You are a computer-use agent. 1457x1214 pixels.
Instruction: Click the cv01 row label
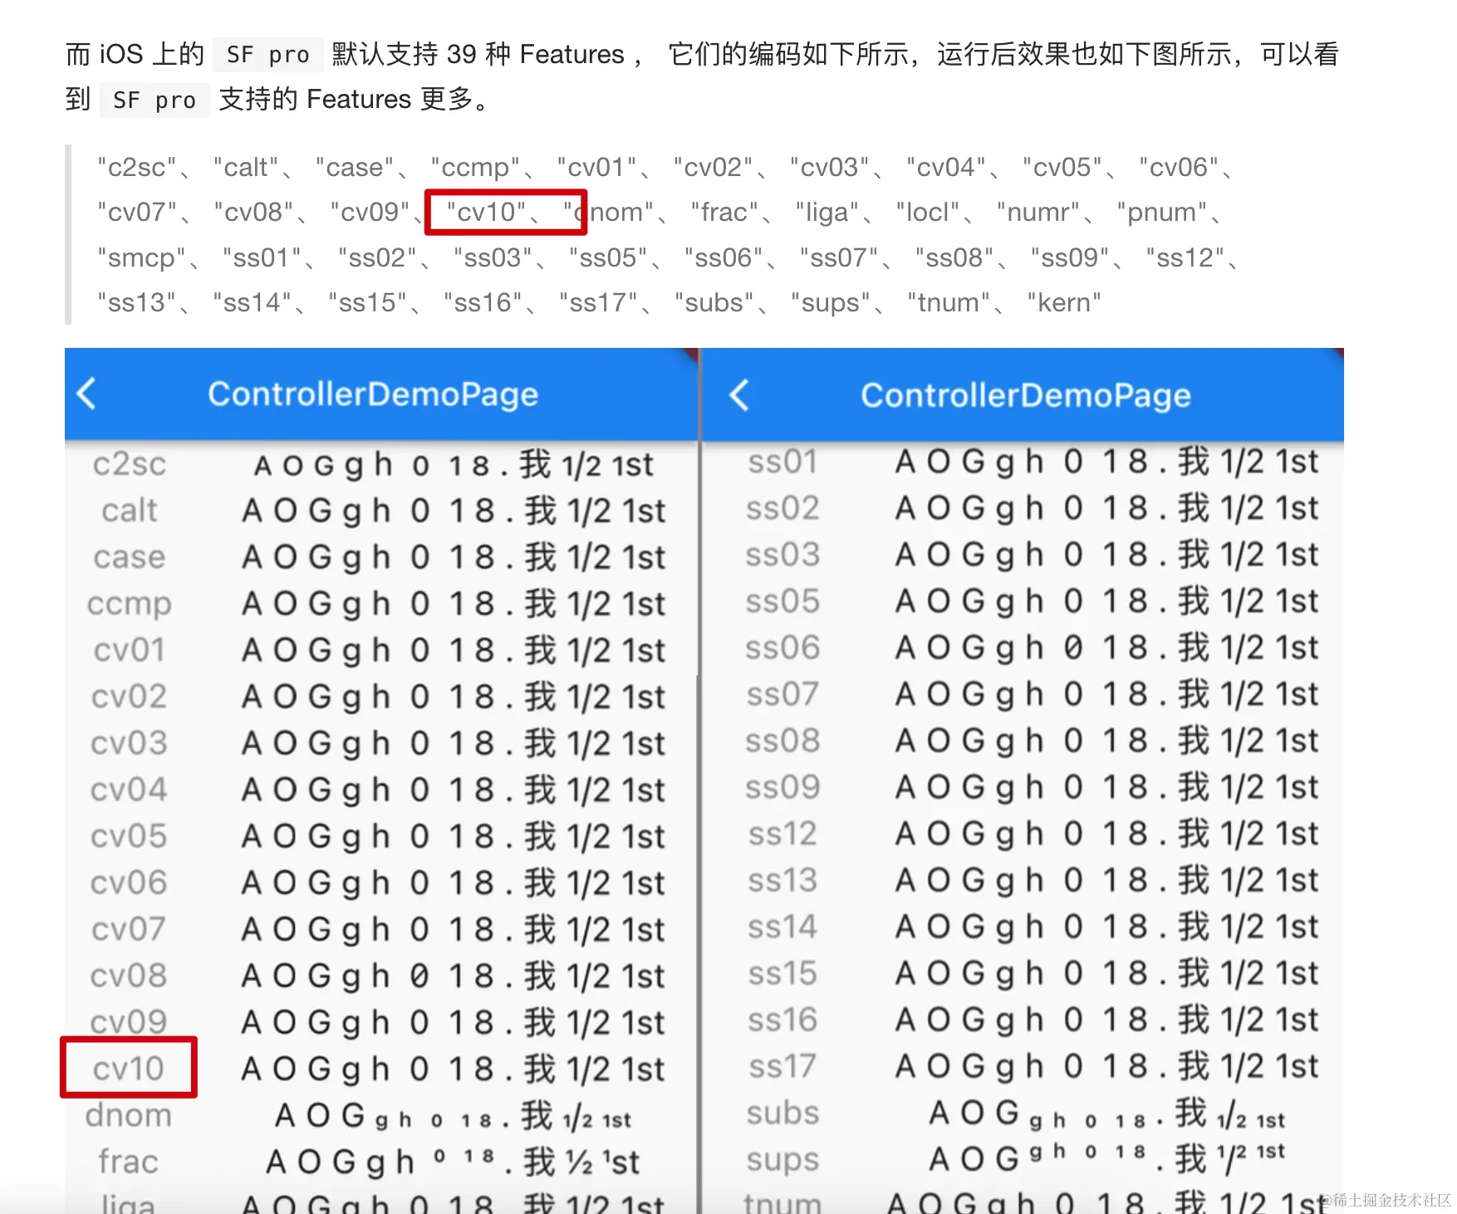point(130,650)
